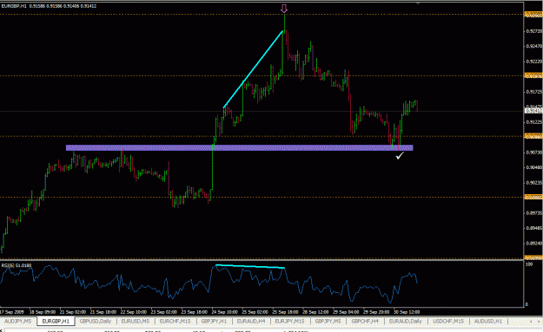Click the 21 Sep 02:00 time label
The width and height of the screenshot is (543, 332).
(73, 312)
